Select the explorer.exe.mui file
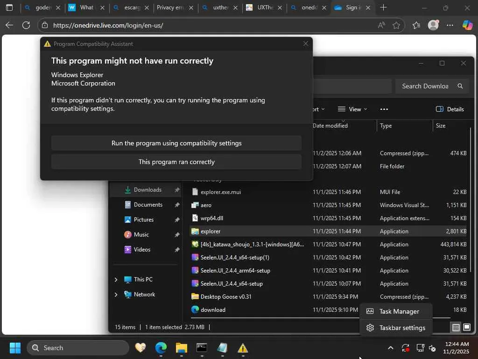The height and width of the screenshot is (359, 478). coord(221,192)
